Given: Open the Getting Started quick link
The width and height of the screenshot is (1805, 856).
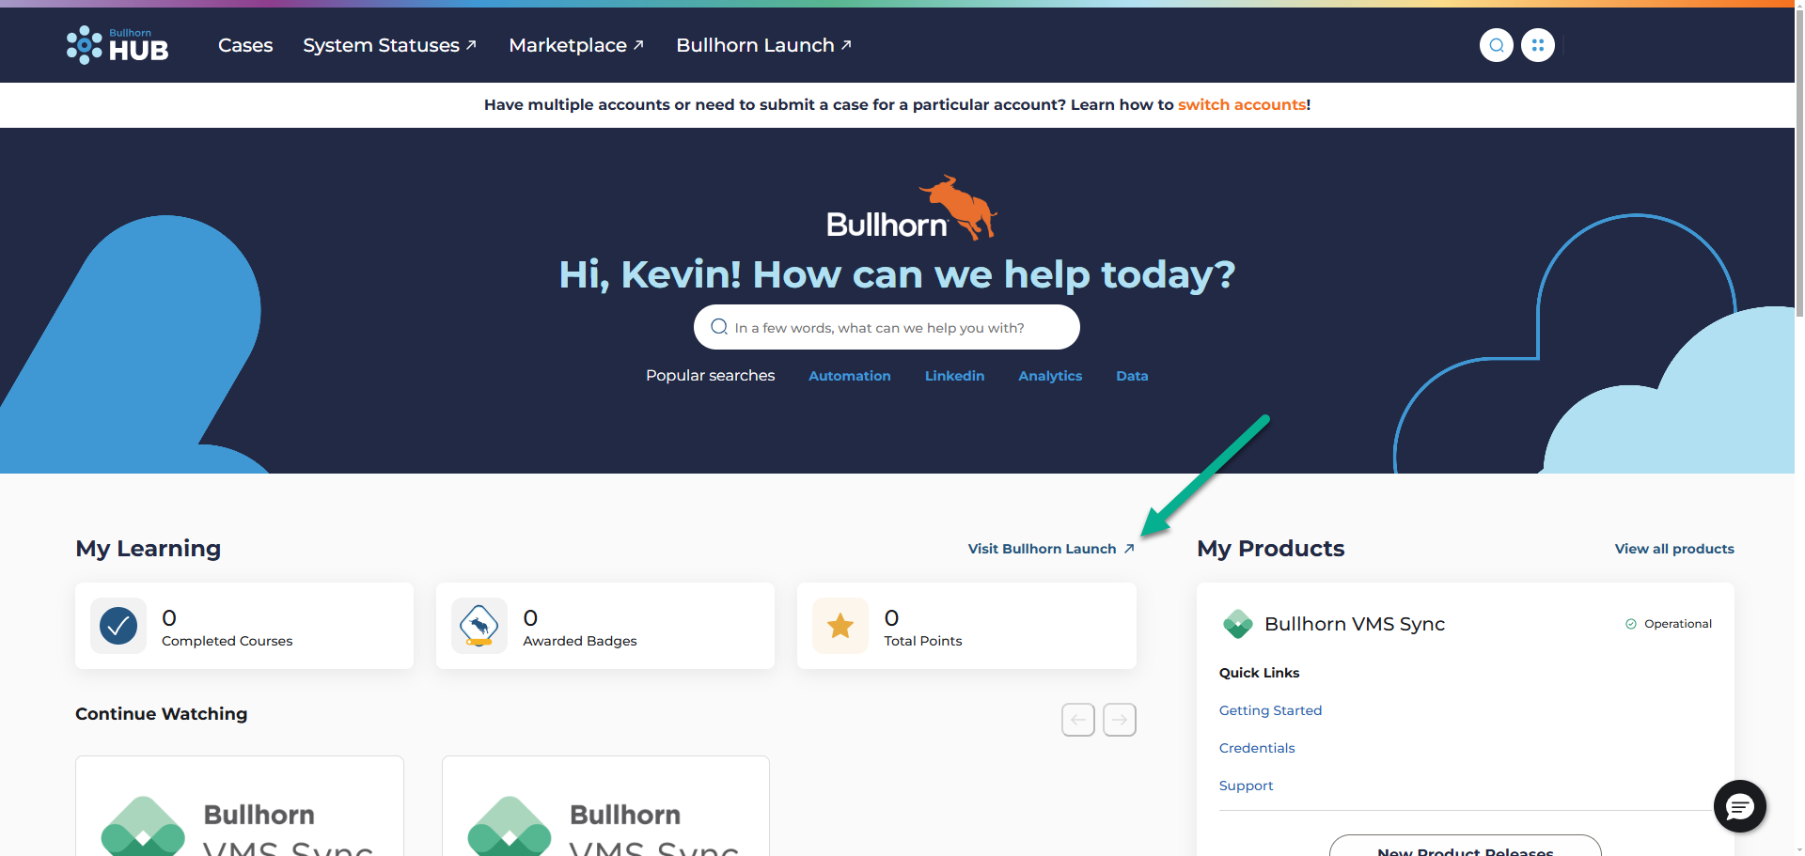Looking at the screenshot, I should click(1270, 710).
